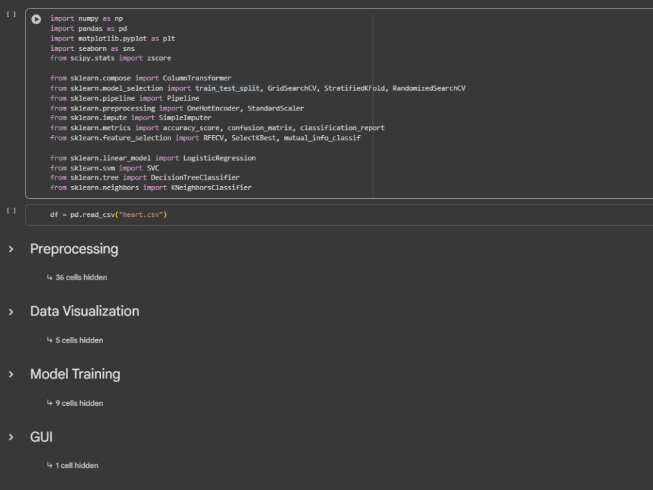This screenshot has width=653, height=490.
Task: Click the Pipeline import line
Action: (x=125, y=99)
